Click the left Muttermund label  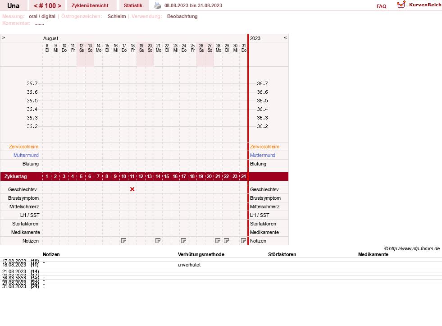pos(26,155)
